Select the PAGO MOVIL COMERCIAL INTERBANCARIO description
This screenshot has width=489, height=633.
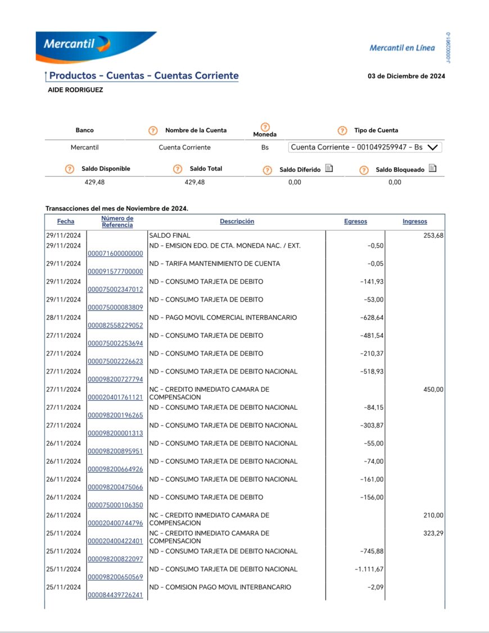pyautogui.click(x=223, y=318)
